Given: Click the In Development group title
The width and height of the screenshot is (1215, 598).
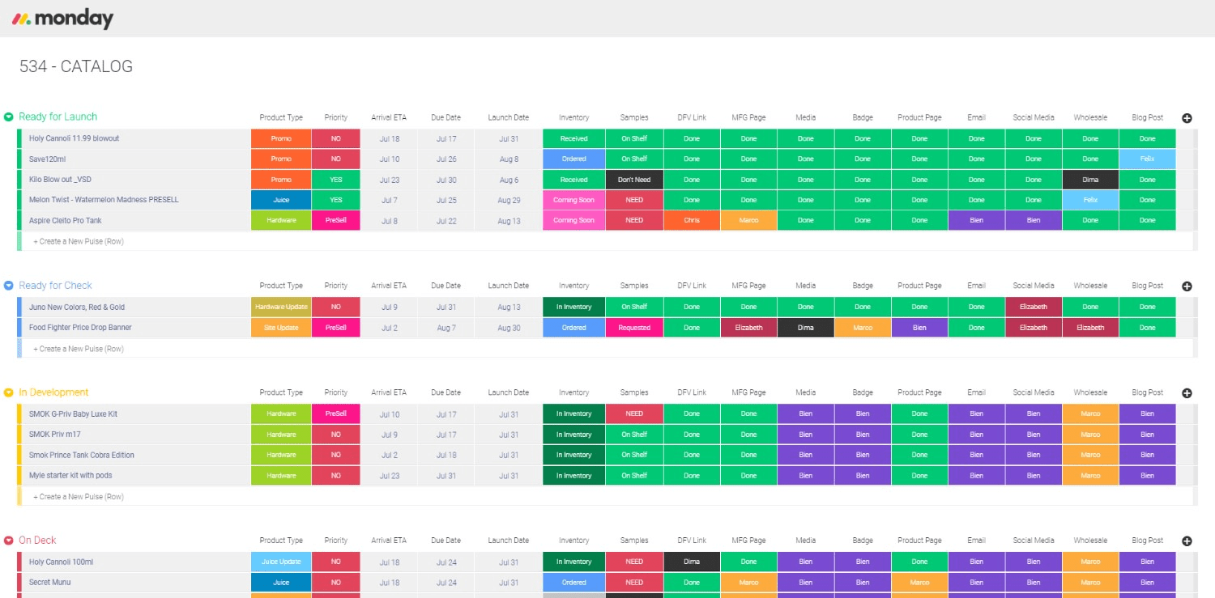Looking at the screenshot, I should [x=53, y=392].
